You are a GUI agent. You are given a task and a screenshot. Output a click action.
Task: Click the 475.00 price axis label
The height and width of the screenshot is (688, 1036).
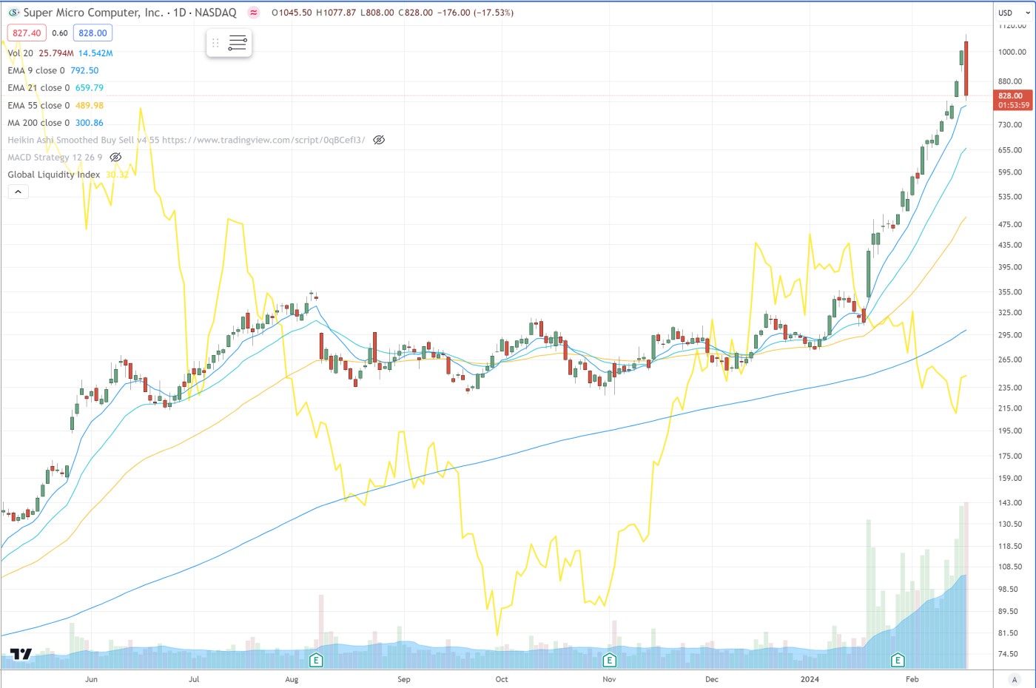(1010, 224)
